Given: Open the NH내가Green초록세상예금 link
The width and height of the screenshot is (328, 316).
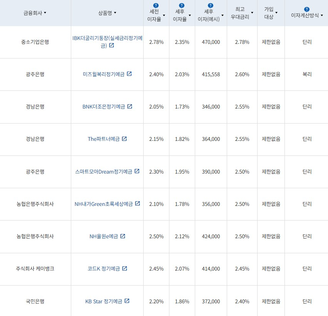Looking at the screenshot, I should pos(103,204).
